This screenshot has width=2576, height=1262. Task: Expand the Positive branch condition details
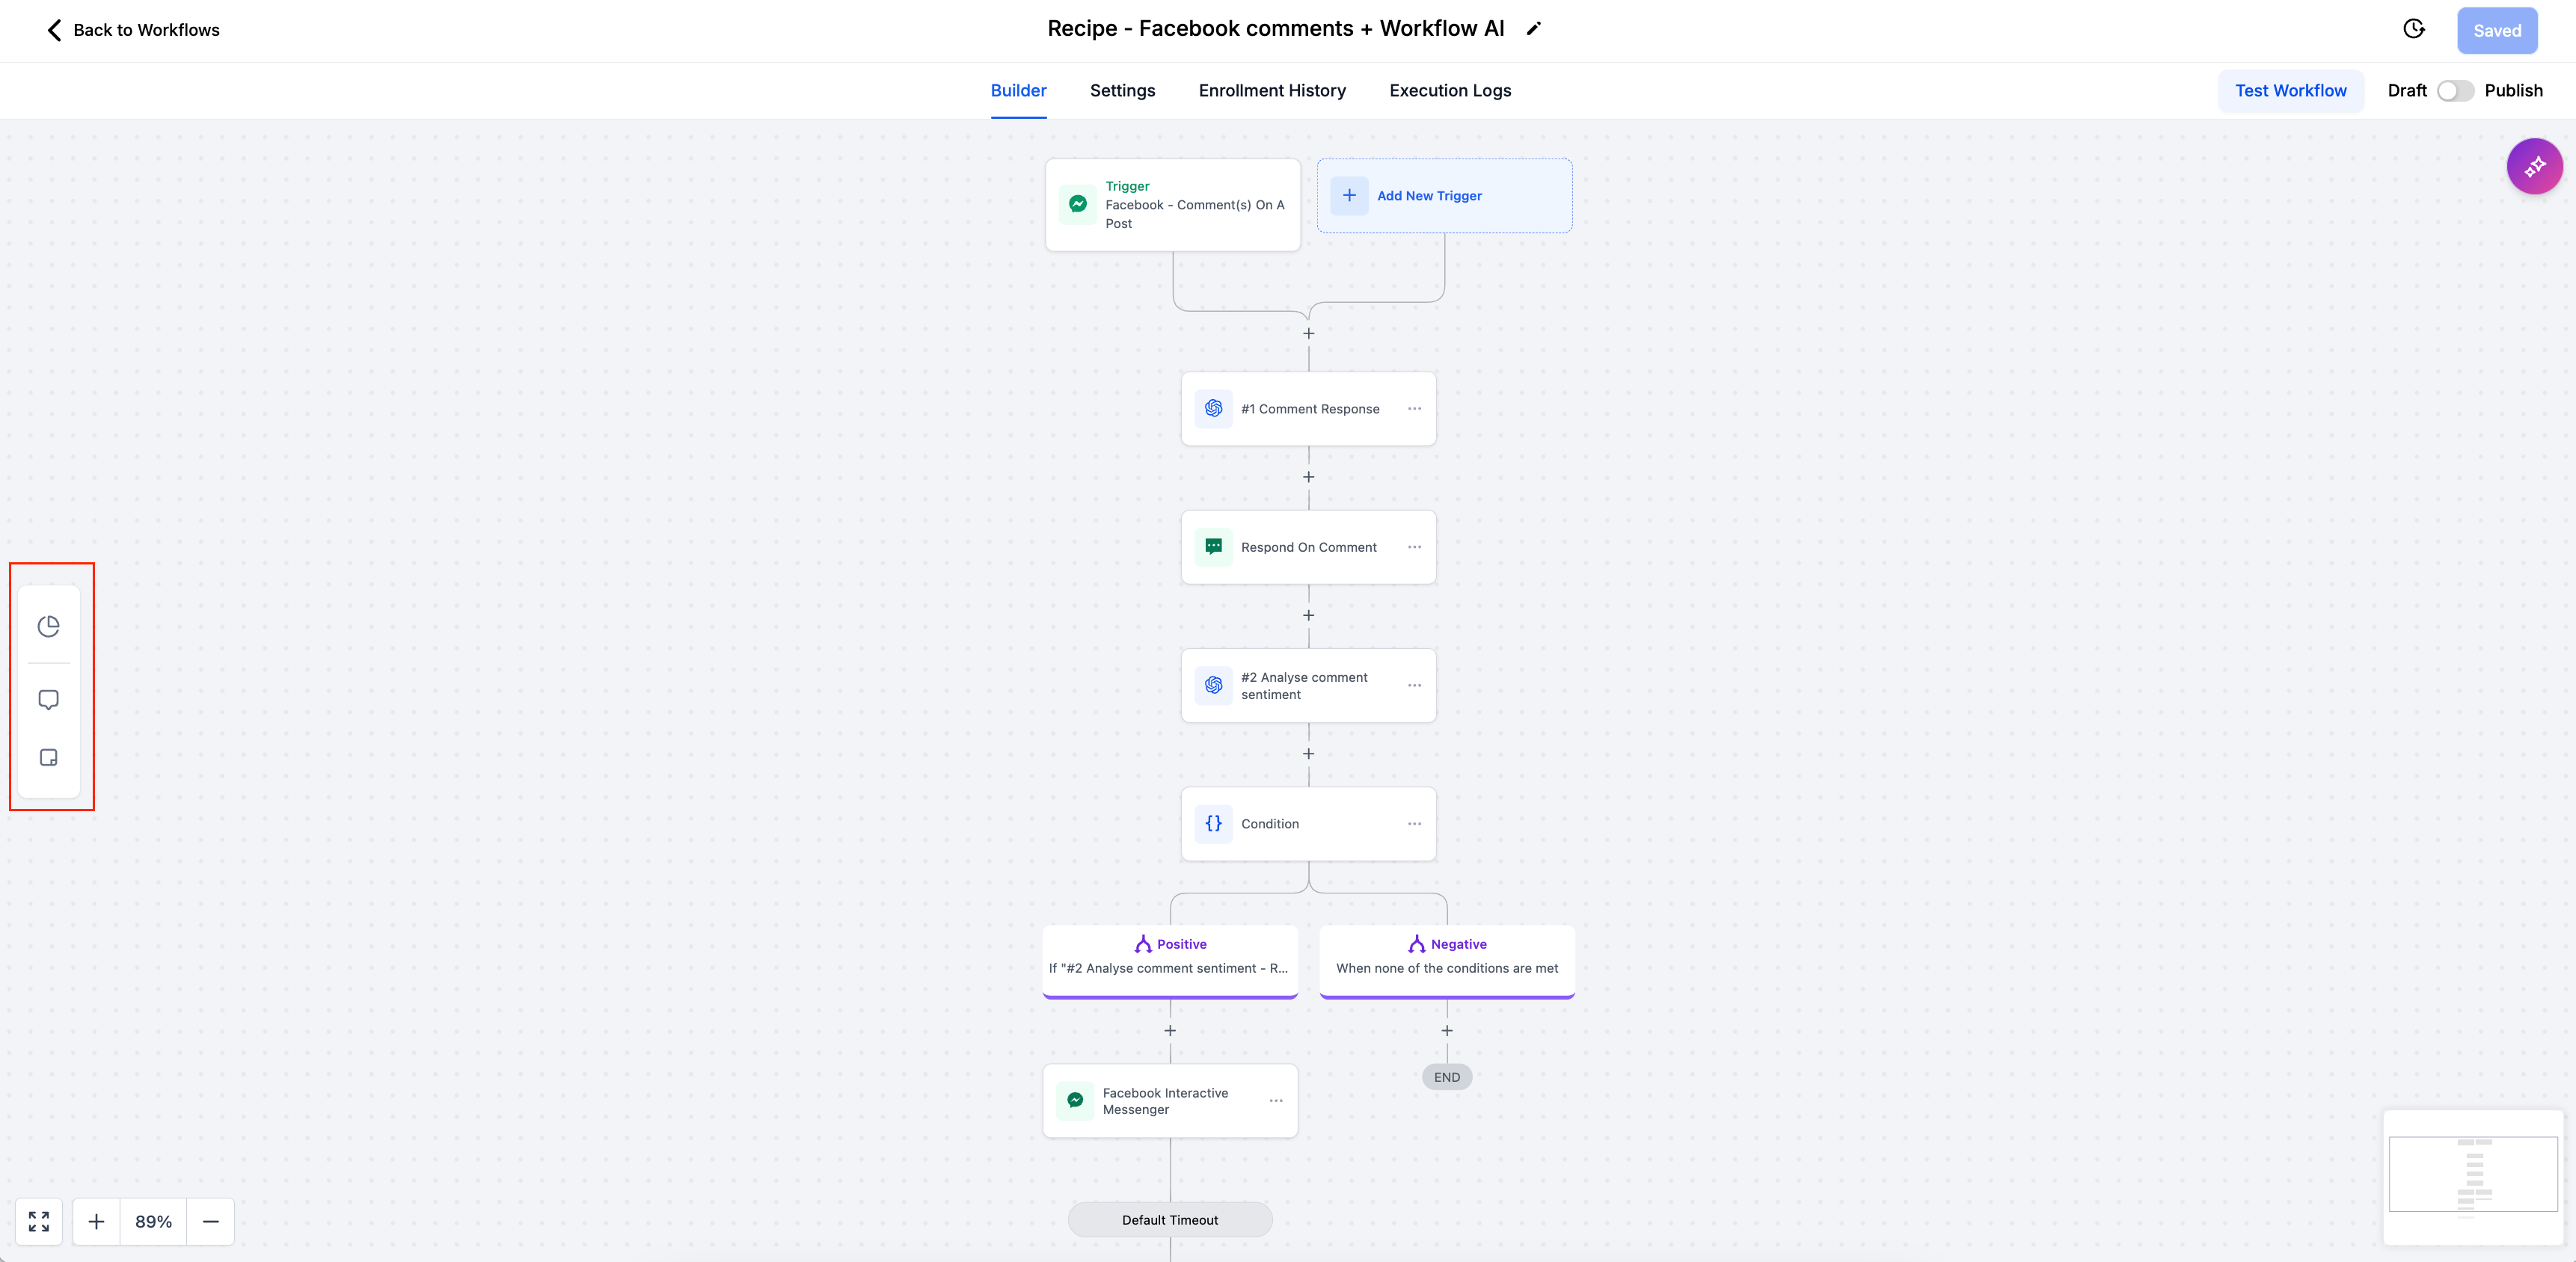[1170, 955]
